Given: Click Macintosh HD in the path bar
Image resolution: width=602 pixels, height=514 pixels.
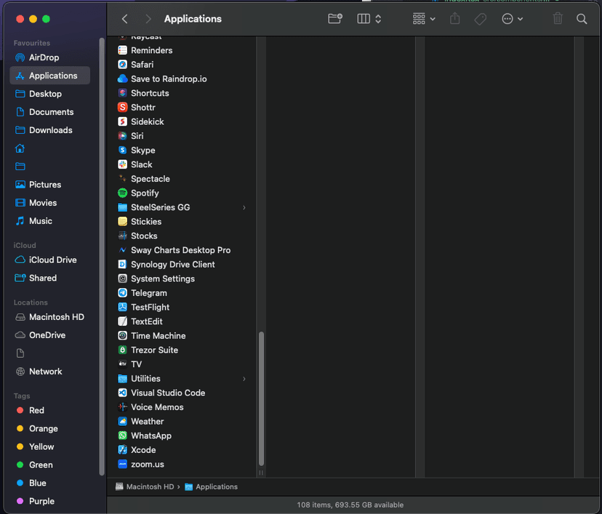Looking at the screenshot, I should [x=145, y=487].
